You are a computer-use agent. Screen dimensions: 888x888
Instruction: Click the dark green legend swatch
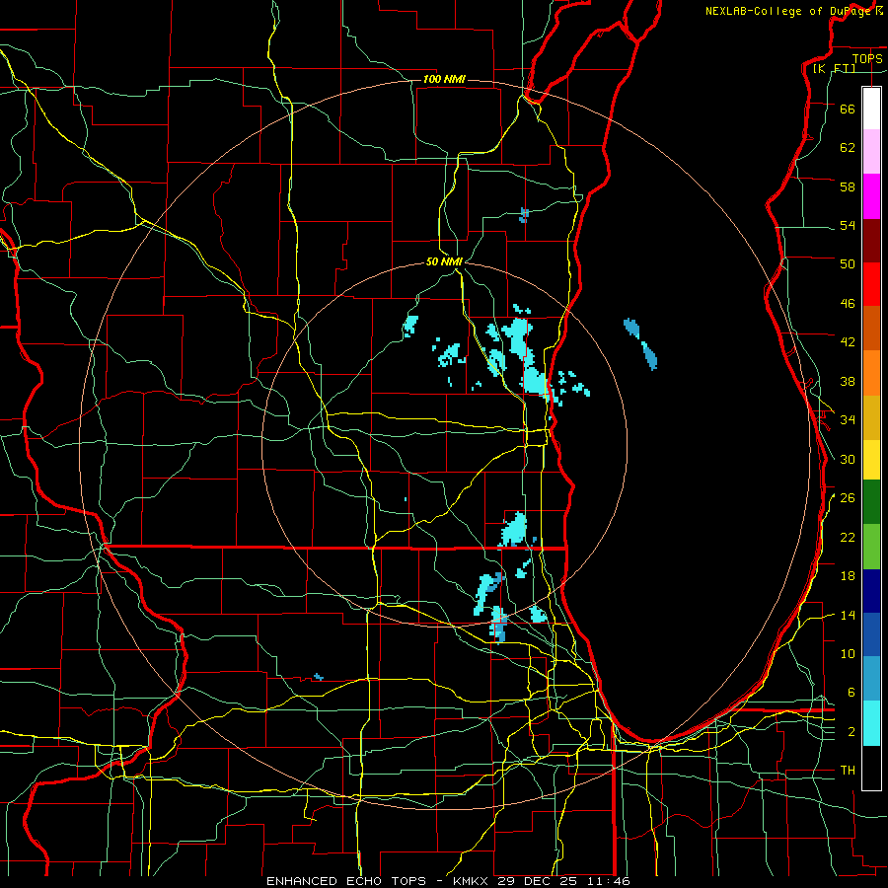pos(871,502)
